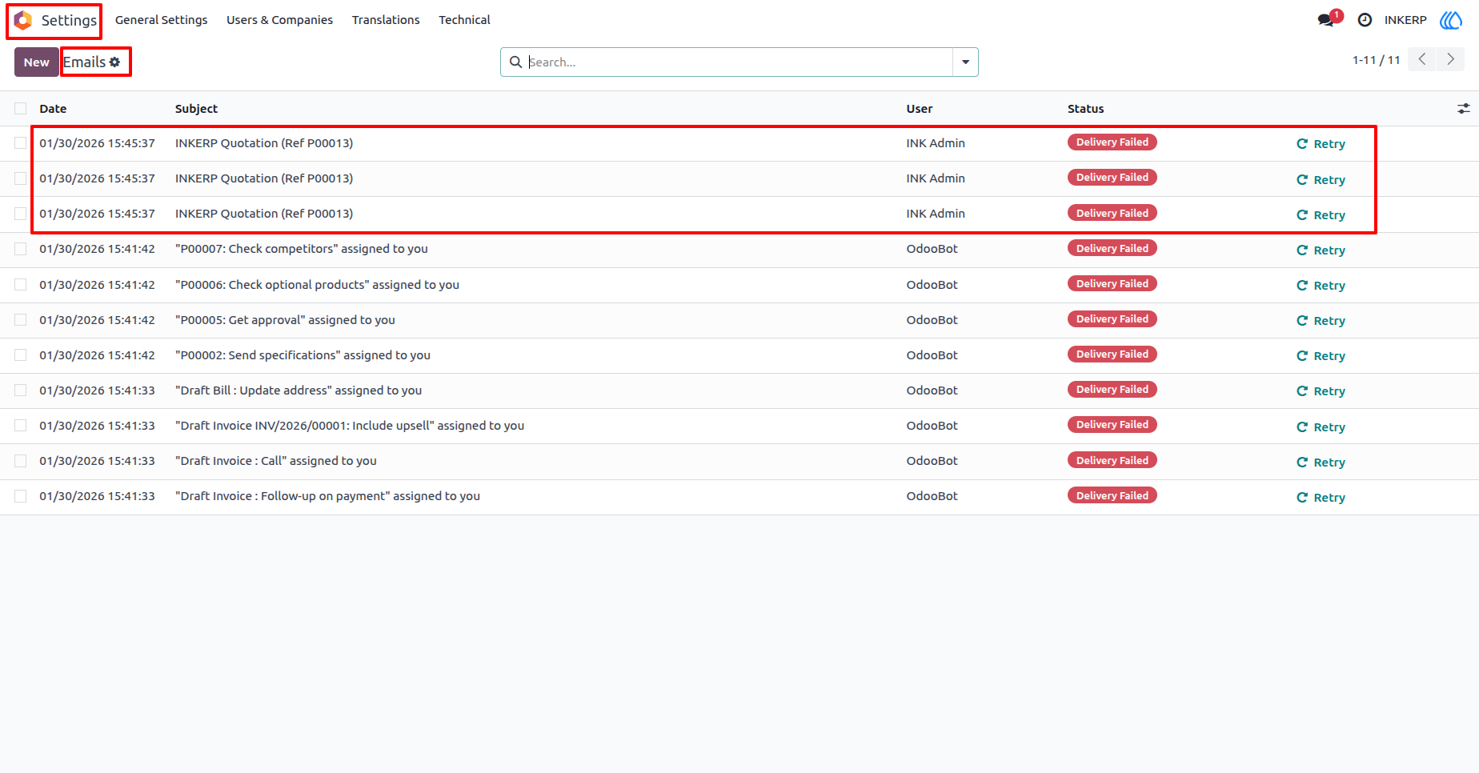The width and height of the screenshot is (1479, 773).
Task: Open the Odoo apps home logo
Action: tap(23, 20)
